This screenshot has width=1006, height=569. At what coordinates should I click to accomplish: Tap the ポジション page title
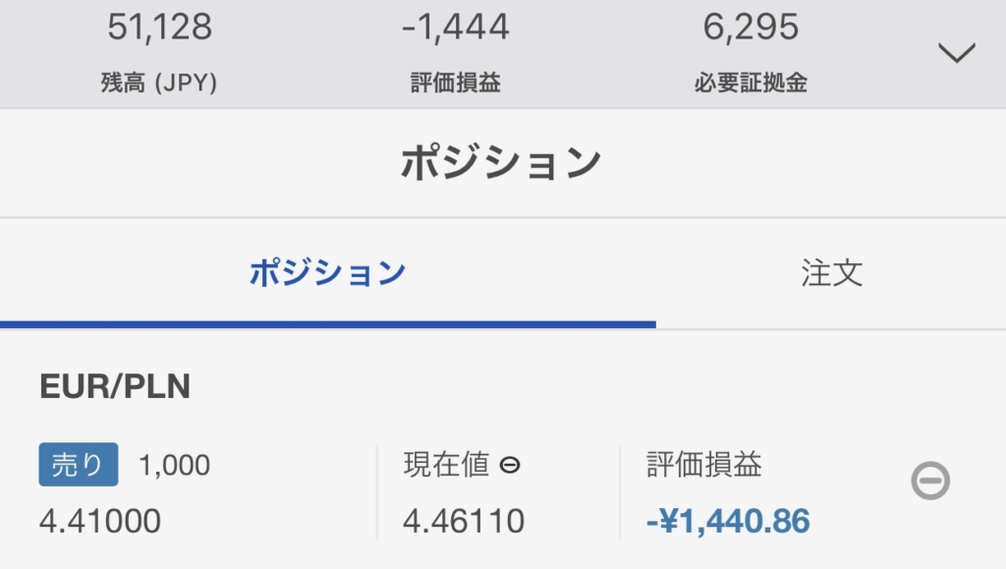[501, 163]
